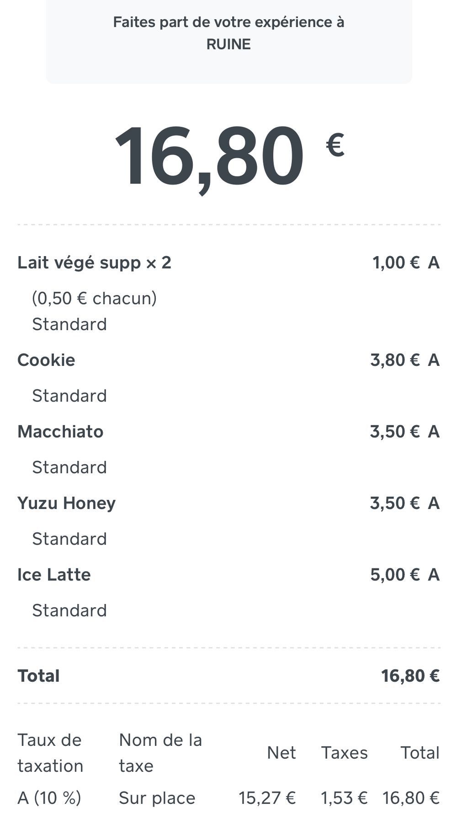Click the "Nom de la taxe" column header
This screenshot has width=457, height=835.
(160, 753)
